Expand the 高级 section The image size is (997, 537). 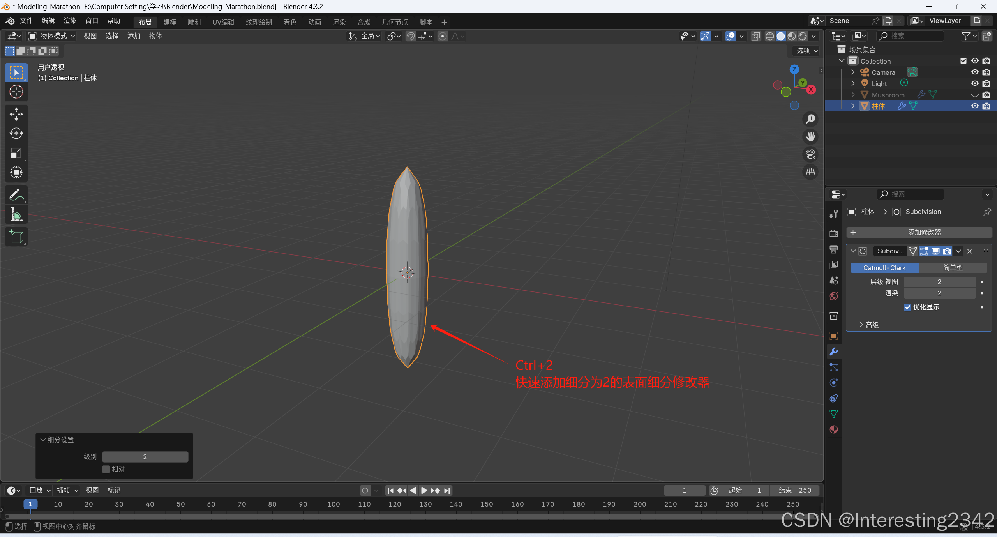868,325
